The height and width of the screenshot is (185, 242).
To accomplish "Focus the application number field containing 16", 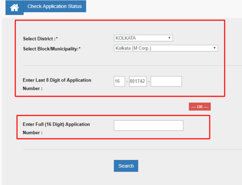I will (x=119, y=81).
